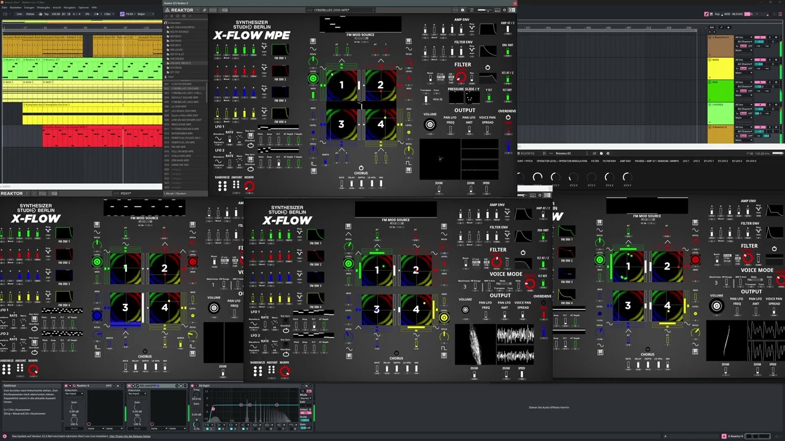Viewport: 785px width, 441px height.
Task: Open the Stereo mode dropdown in EQ Eight
Action: point(305,398)
